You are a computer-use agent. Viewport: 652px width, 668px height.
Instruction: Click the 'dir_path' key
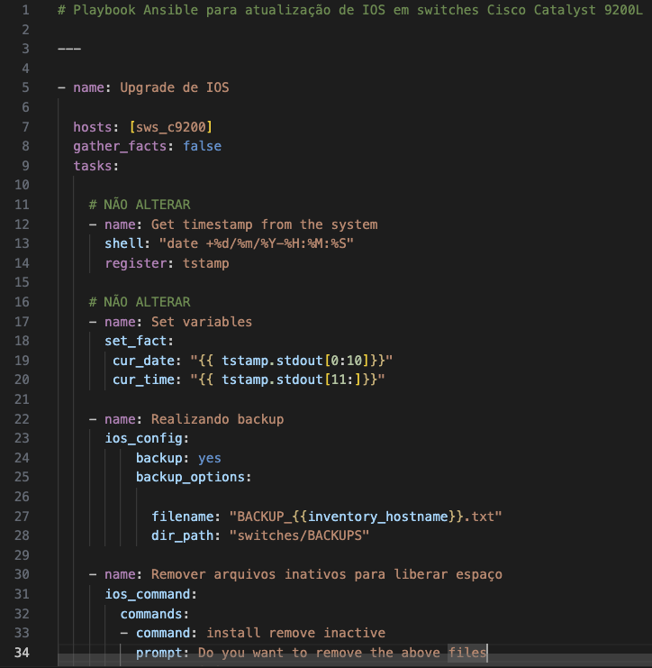(x=182, y=536)
